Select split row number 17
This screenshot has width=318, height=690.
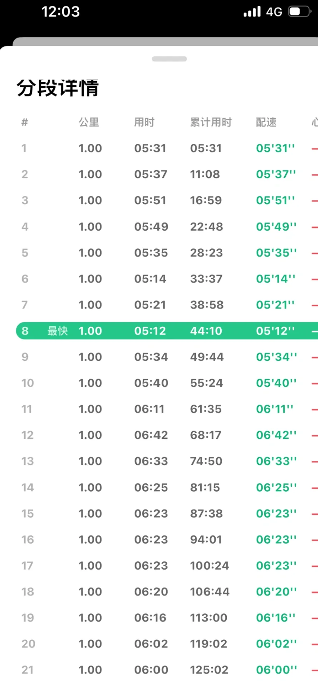(27, 565)
